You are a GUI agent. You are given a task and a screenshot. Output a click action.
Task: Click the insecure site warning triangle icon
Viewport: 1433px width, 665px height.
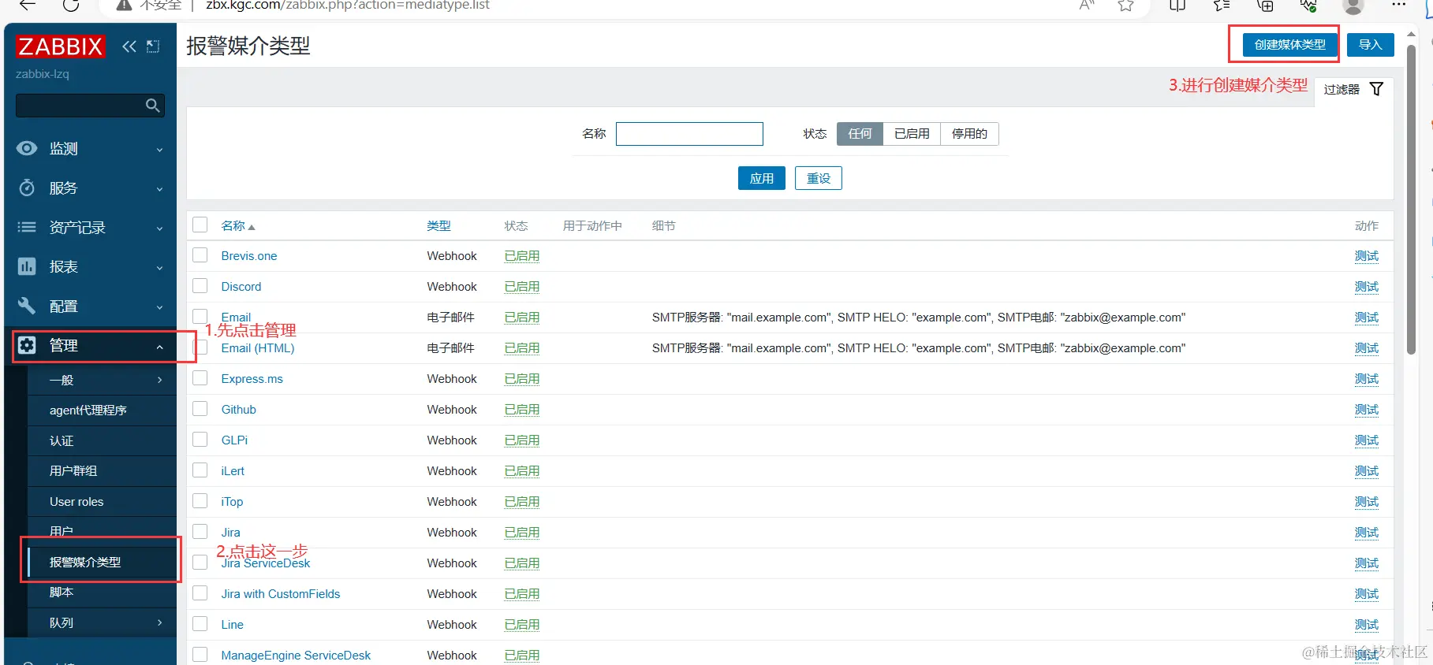tap(124, 5)
